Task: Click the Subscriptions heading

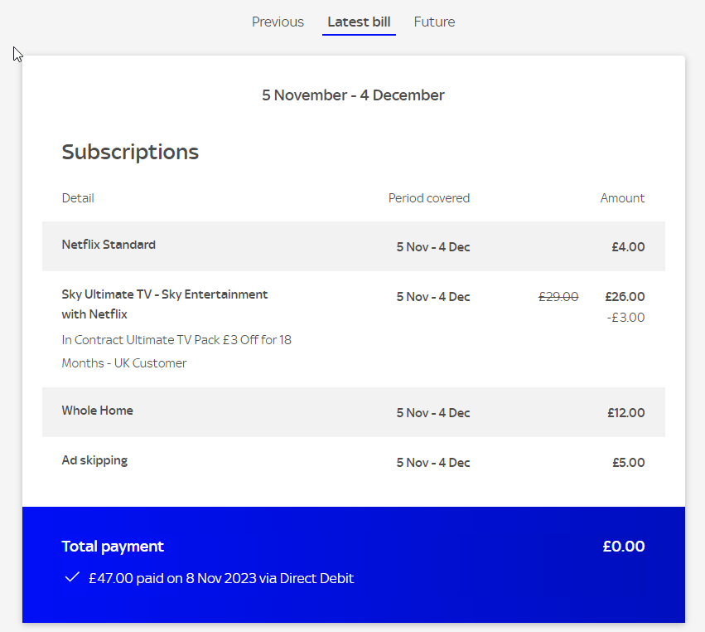Action: click(x=130, y=152)
